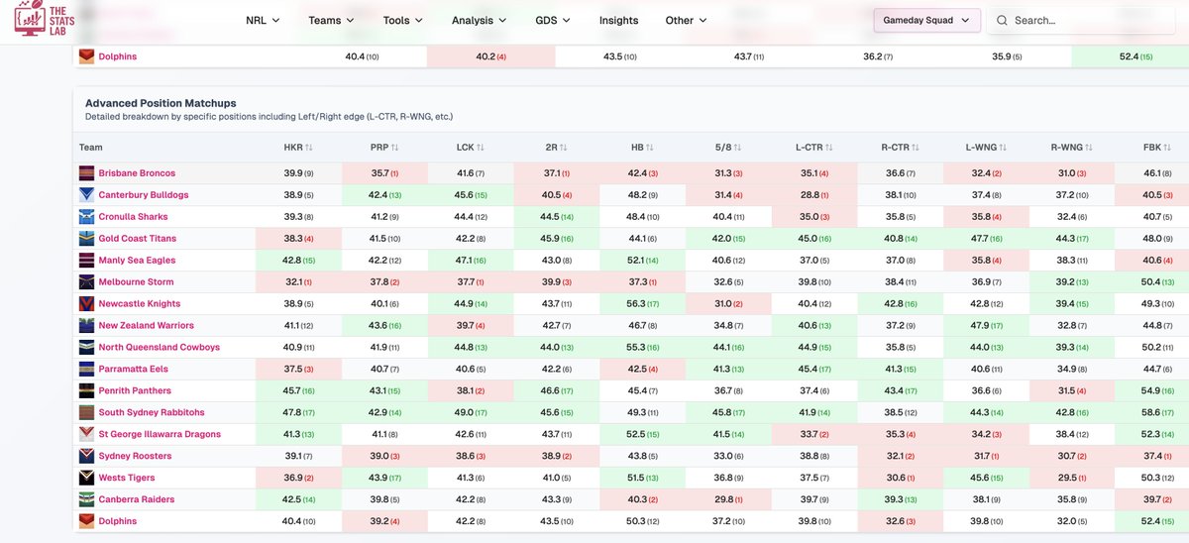The height and width of the screenshot is (543, 1189).
Task: Select Canterbury Bulldogs L-CTR value 28.8
Action: (x=816, y=195)
